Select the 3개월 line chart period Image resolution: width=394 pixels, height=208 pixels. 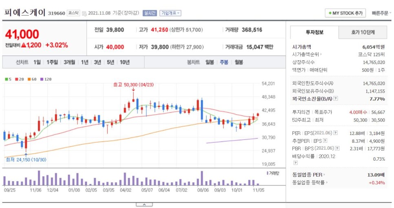coord(69,62)
